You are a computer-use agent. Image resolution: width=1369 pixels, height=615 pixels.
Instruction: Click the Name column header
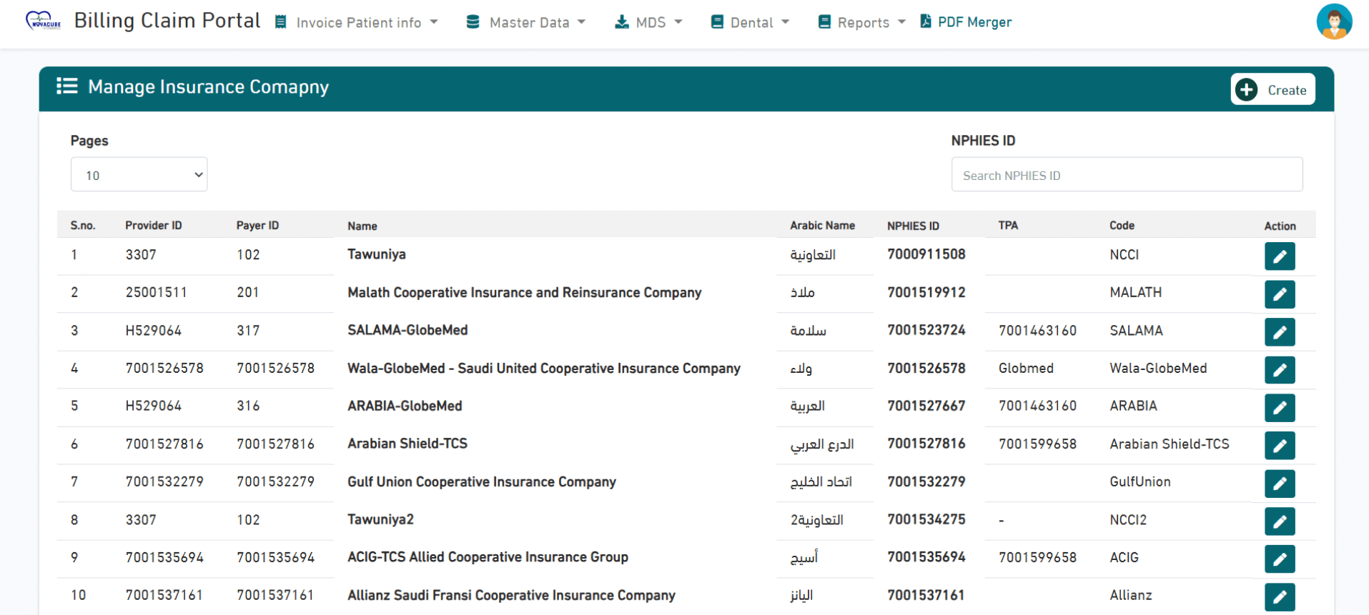point(362,226)
